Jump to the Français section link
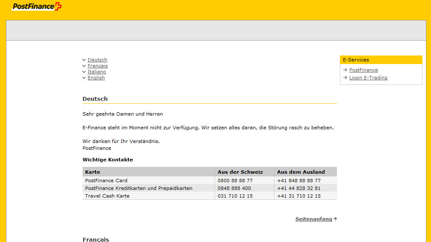This screenshot has width=431, height=242. point(97,66)
